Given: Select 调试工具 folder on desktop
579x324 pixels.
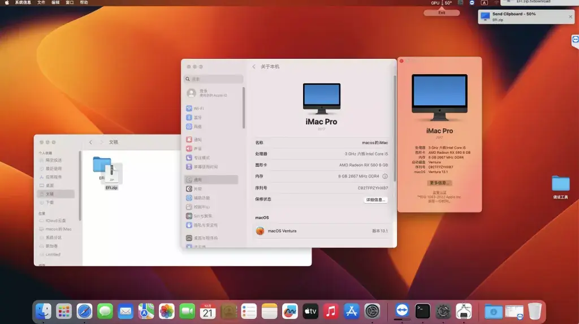Looking at the screenshot, I should 560,187.
